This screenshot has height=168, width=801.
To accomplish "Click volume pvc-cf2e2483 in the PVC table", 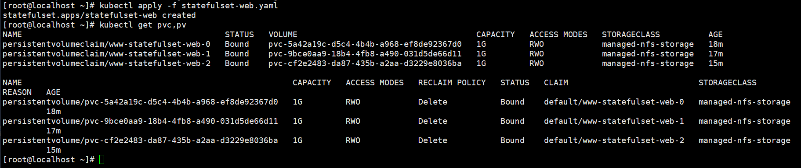I will [x=365, y=63].
